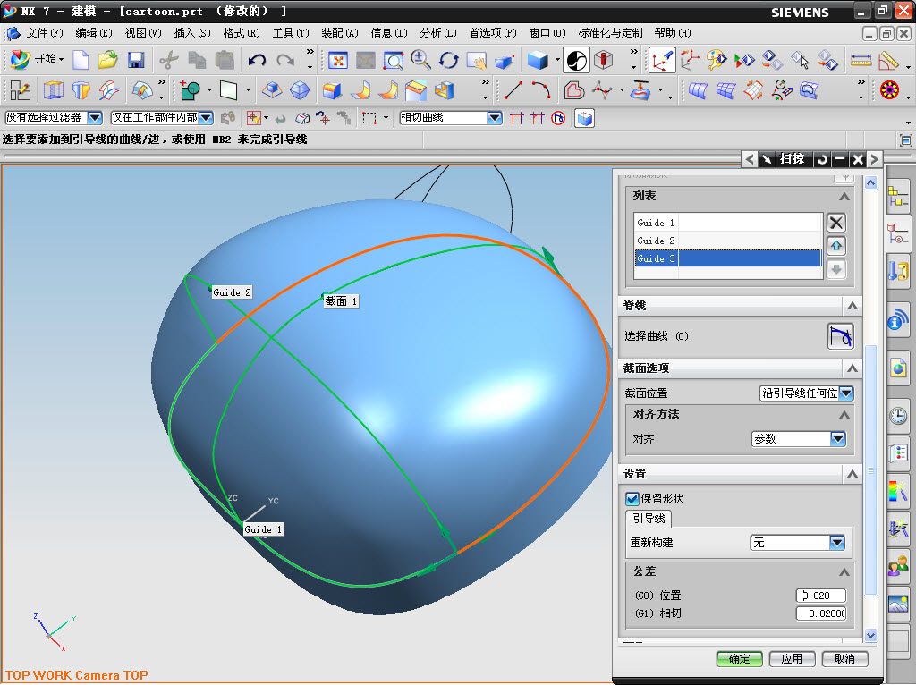Open the Assembly Navigator sidebar icon

pos(898,196)
